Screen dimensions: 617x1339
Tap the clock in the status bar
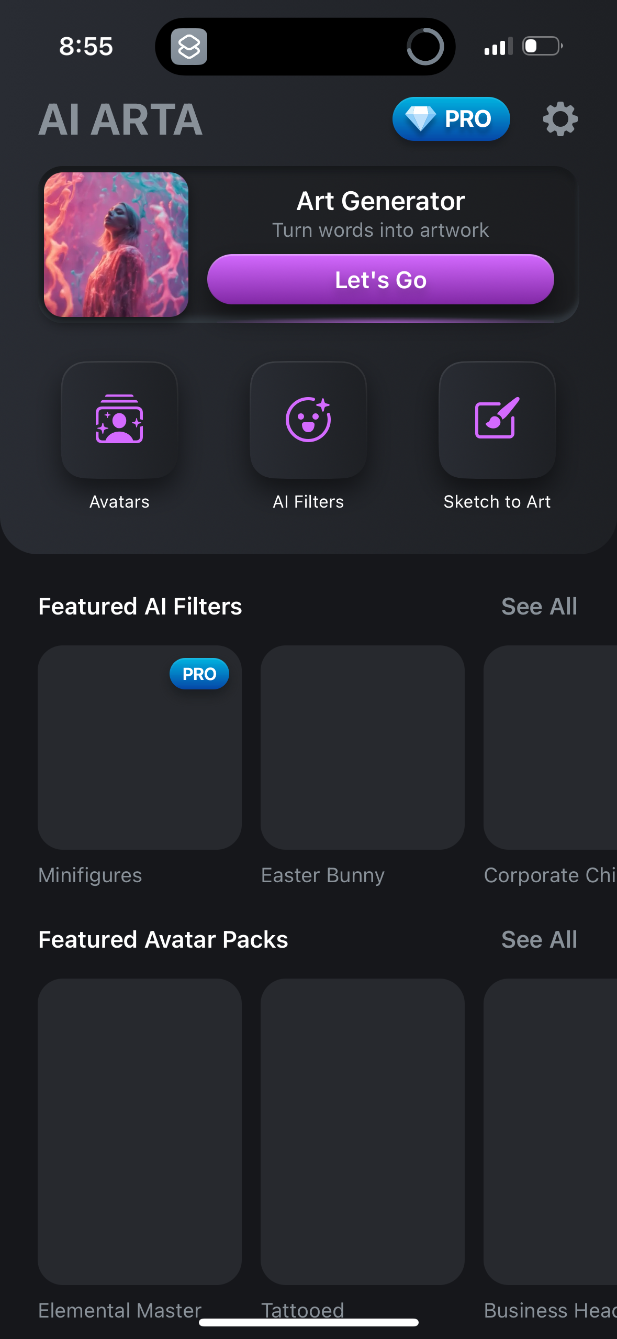(86, 46)
